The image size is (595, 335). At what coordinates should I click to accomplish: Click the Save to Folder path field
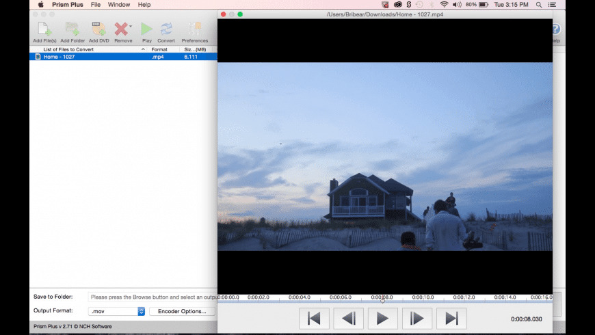click(x=152, y=297)
